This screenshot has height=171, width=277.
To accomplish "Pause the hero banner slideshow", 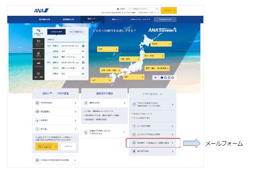I will pyautogui.click(x=156, y=77).
